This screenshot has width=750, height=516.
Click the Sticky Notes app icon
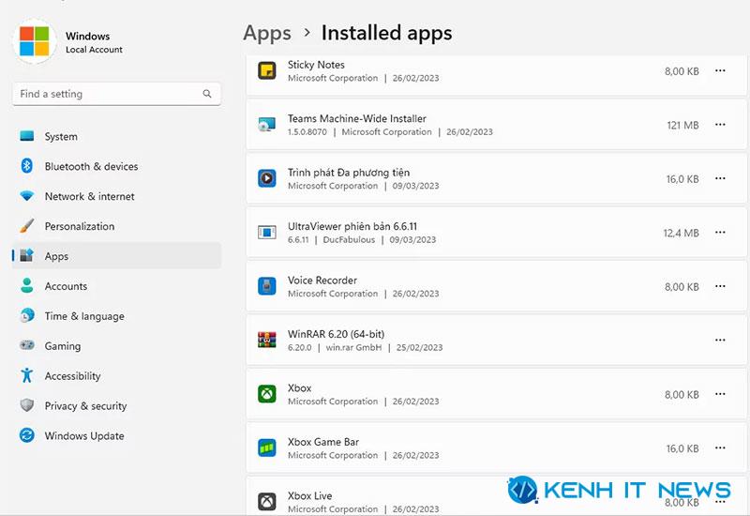267,71
